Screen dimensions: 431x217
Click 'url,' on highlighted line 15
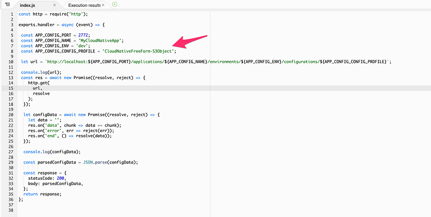tap(37, 88)
